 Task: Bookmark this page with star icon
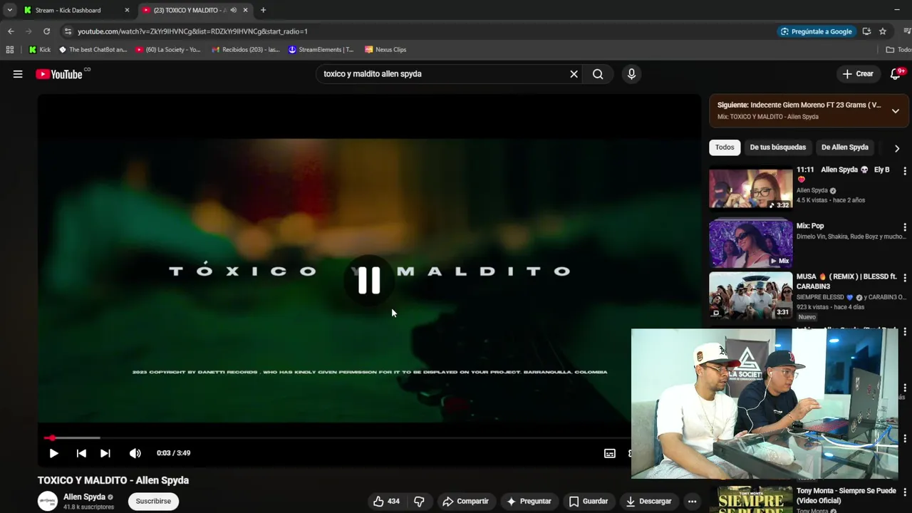click(883, 31)
